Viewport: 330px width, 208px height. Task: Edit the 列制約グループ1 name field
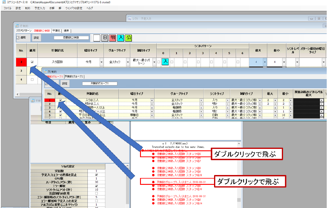coord(100,83)
